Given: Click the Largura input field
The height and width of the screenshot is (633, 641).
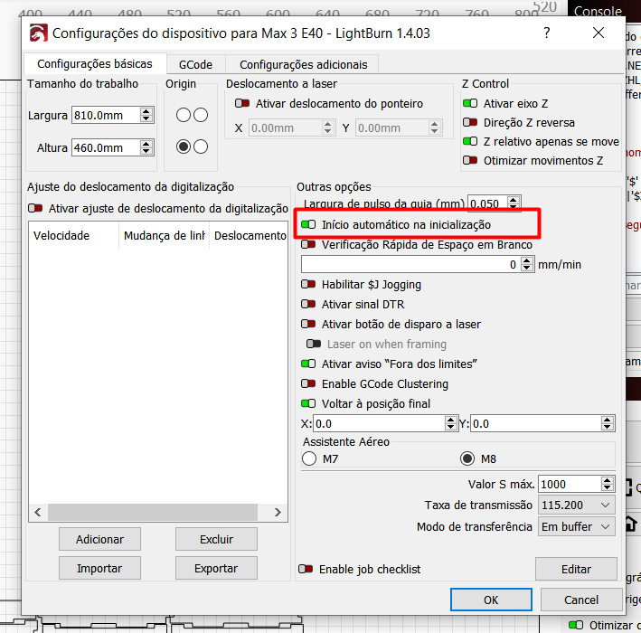Looking at the screenshot, I should coord(92,115).
